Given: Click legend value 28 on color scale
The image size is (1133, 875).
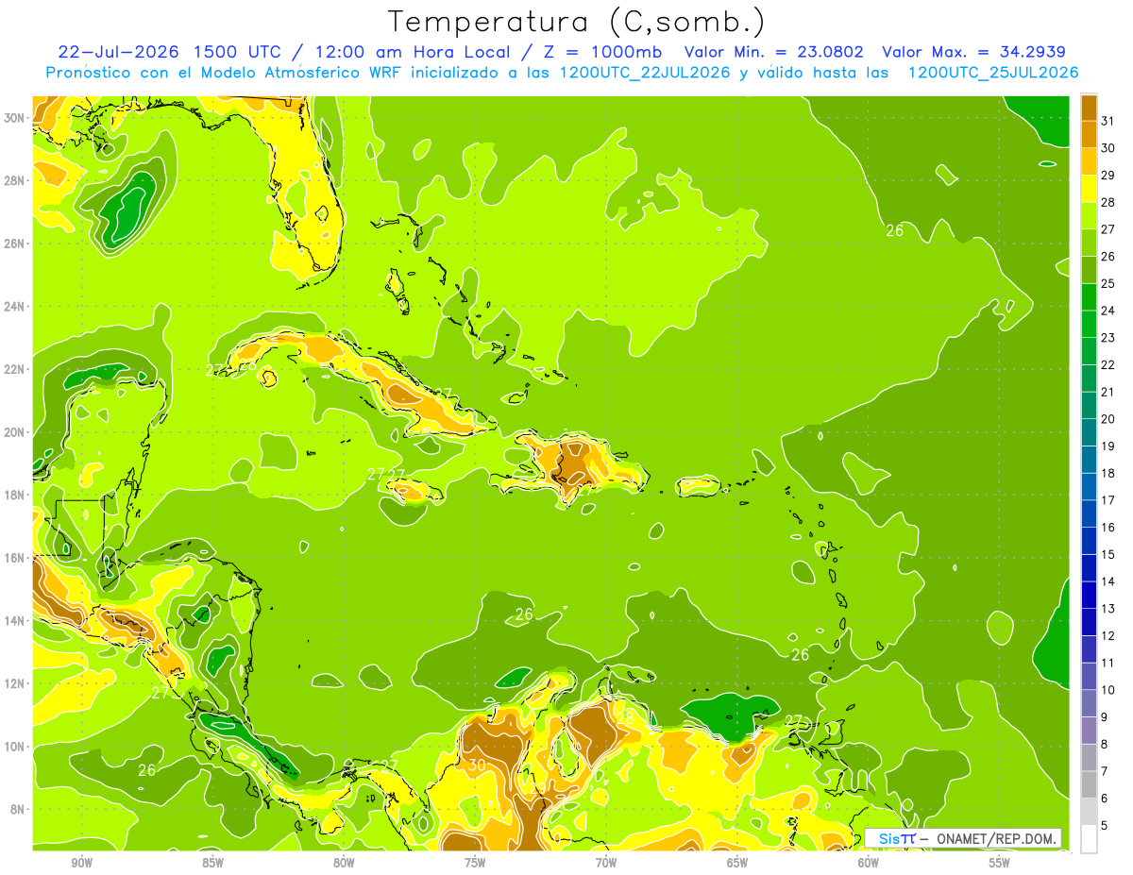Looking at the screenshot, I should click(1108, 202).
